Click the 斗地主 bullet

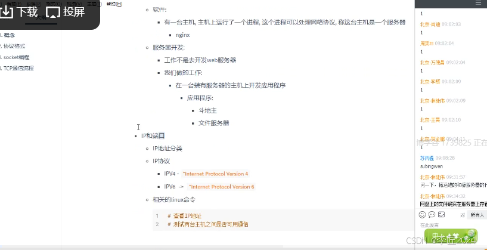(x=207, y=111)
